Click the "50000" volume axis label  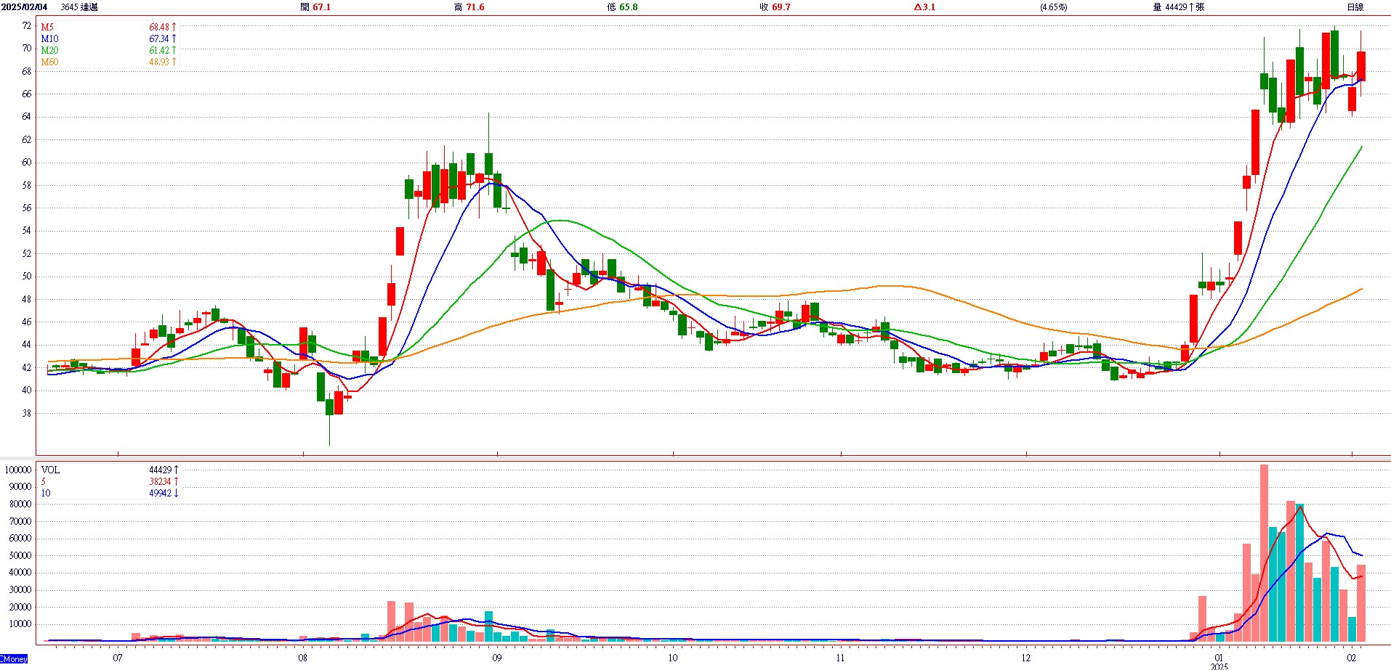point(20,556)
